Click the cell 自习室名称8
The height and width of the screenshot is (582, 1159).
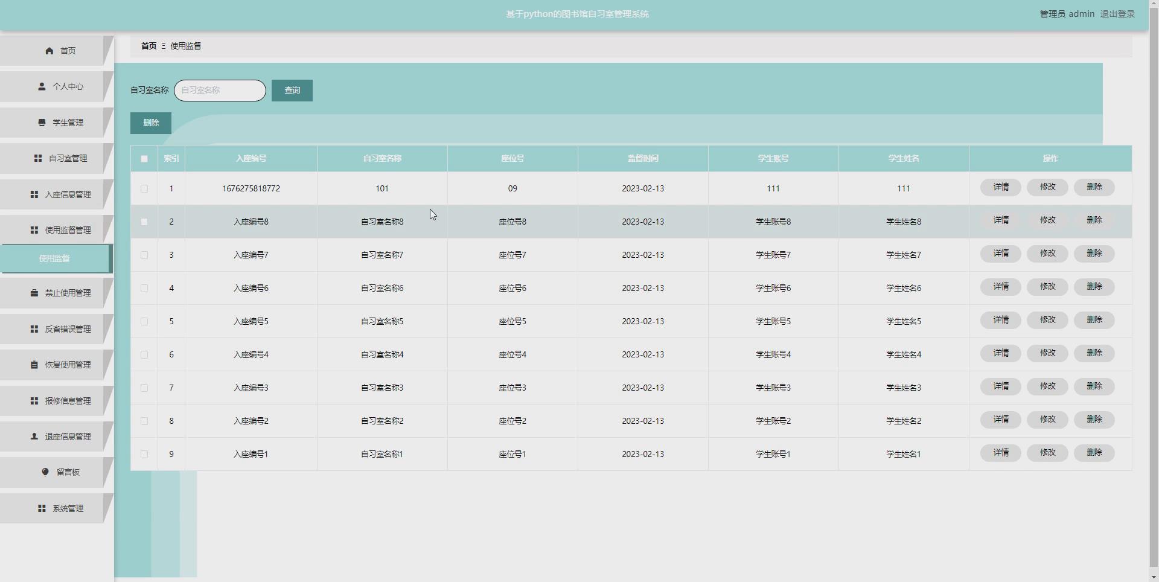382,222
